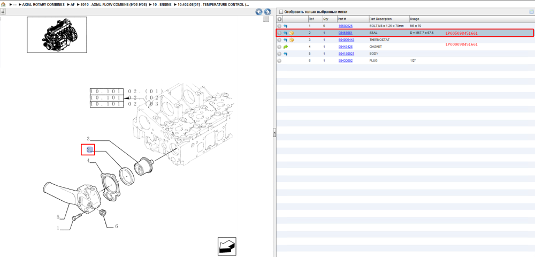Screen dimensions: 535x257
Task: Click the small square icon above diagram
Action: tap(266, 19)
